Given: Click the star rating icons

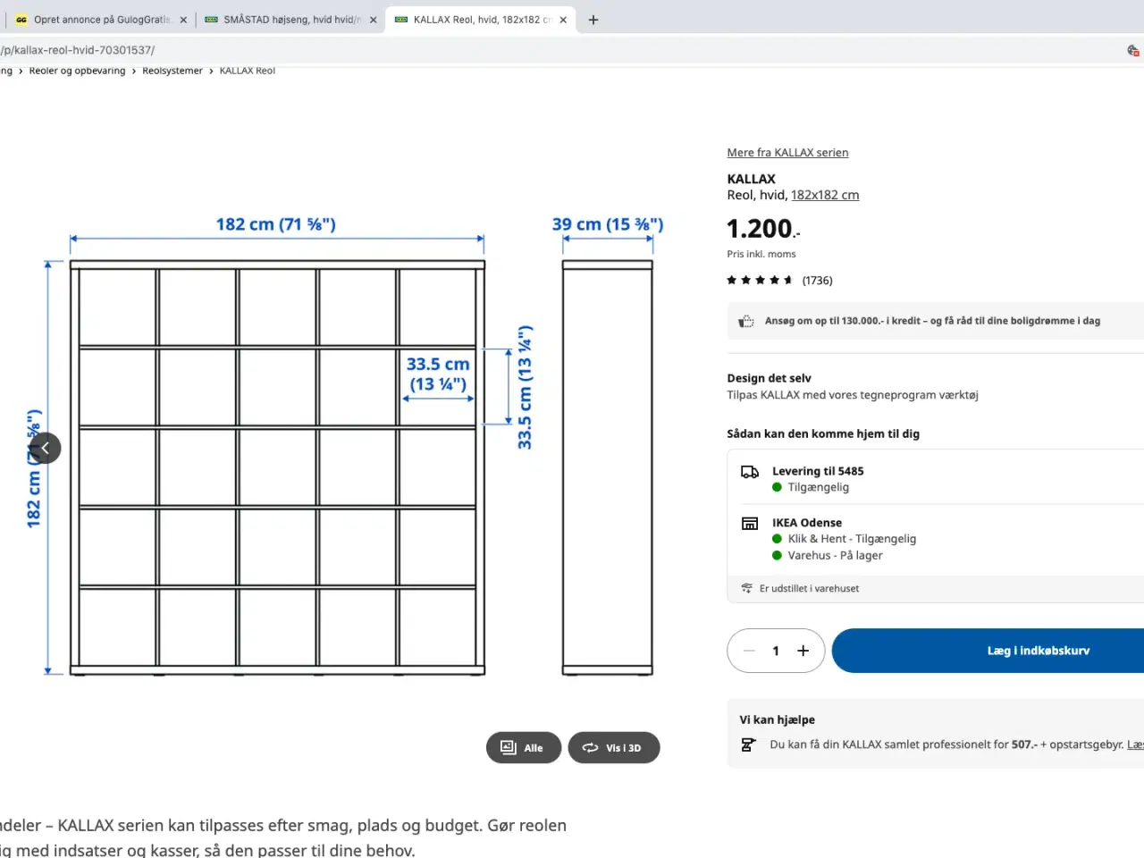Looking at the screenshot, I should click(760, 281).
